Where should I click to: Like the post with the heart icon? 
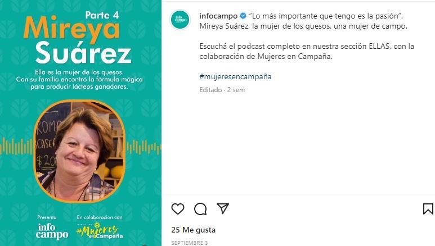(x=178, y=209)
